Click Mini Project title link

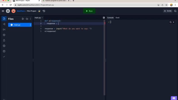coord(31,11)
